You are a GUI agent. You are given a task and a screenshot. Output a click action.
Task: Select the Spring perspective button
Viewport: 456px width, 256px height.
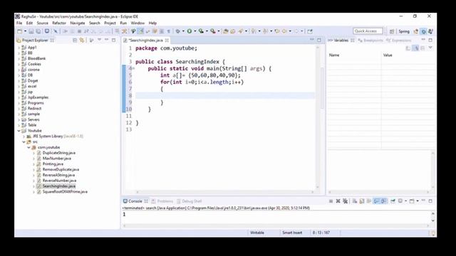(404, 31)
